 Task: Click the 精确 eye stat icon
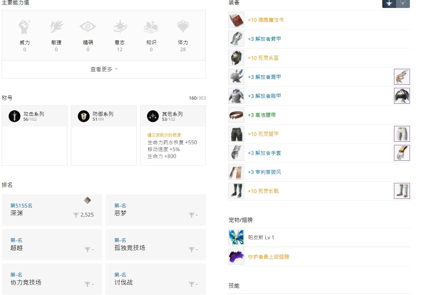pos(88,27)
